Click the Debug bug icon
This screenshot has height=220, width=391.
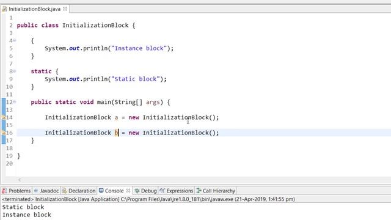[x=137, y=191]
